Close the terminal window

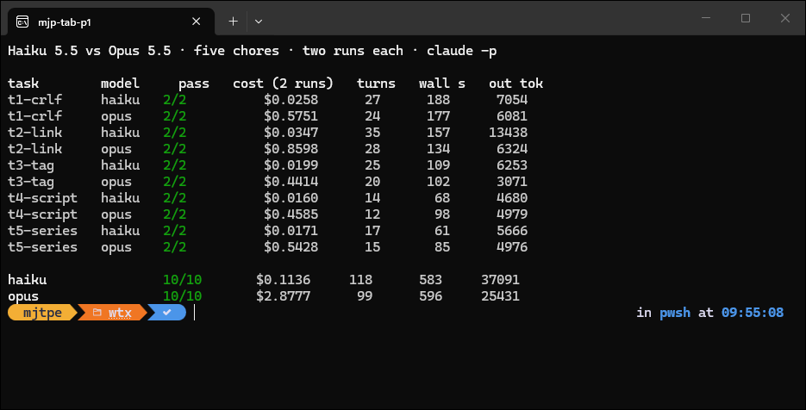tap(785, 18)
